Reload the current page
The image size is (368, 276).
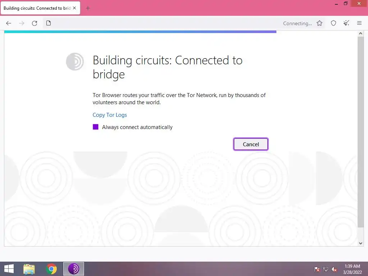[x=34, y=23]
